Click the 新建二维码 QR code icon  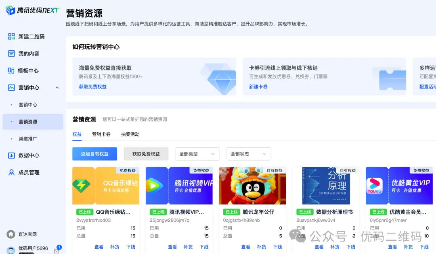pyautogui.click(x=11, y=36)
